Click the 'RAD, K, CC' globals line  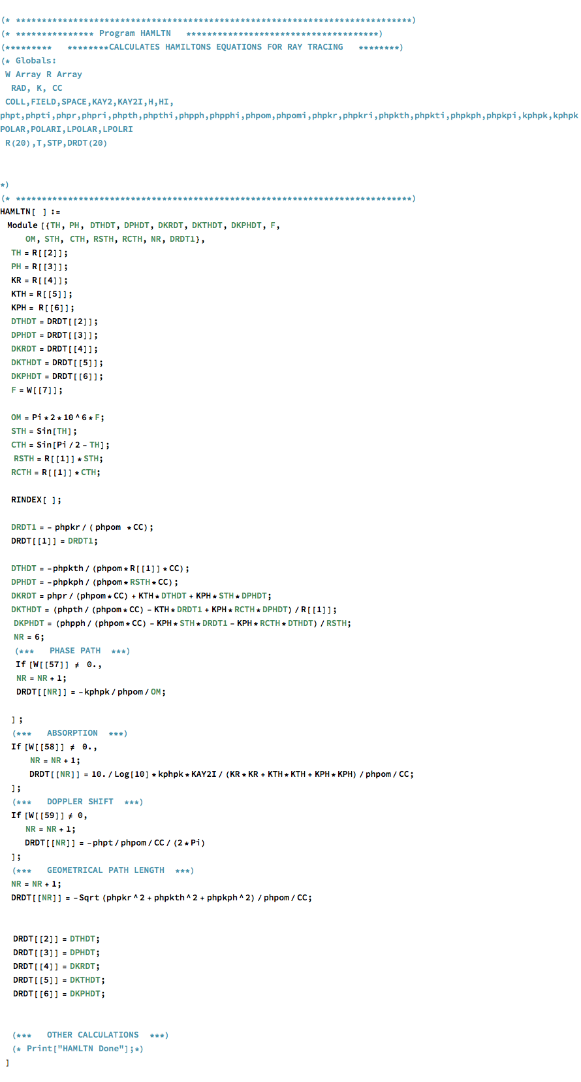click(x=37, y=88)
